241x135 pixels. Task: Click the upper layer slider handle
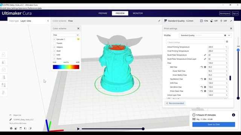[x=238, y=50]
